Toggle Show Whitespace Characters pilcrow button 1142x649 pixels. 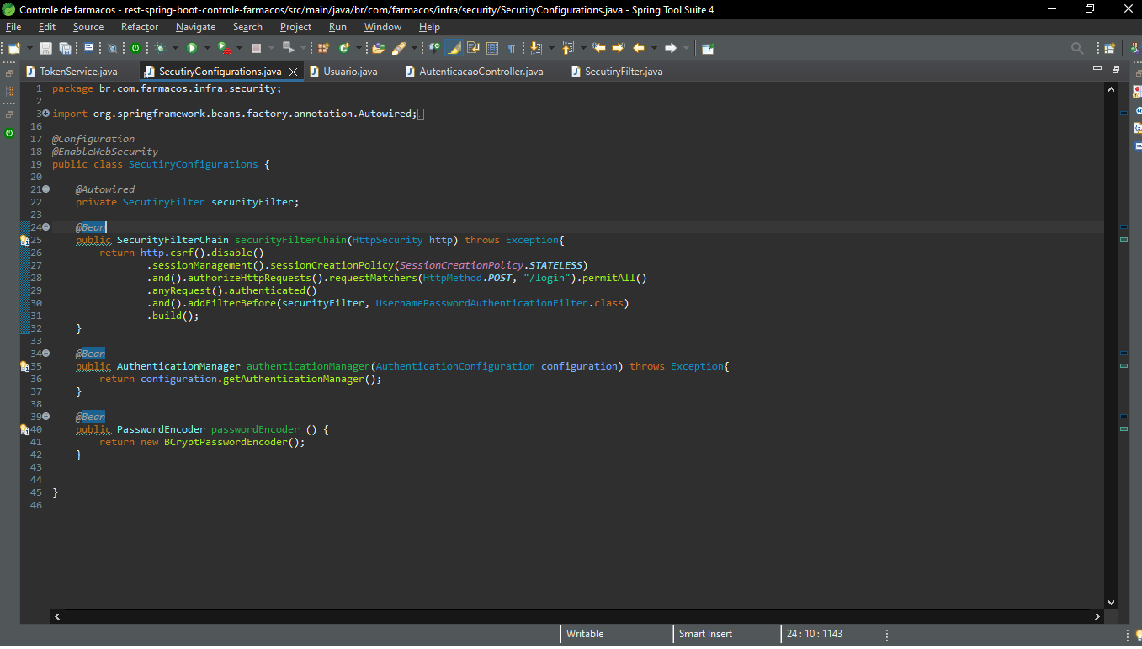[512, 48]
